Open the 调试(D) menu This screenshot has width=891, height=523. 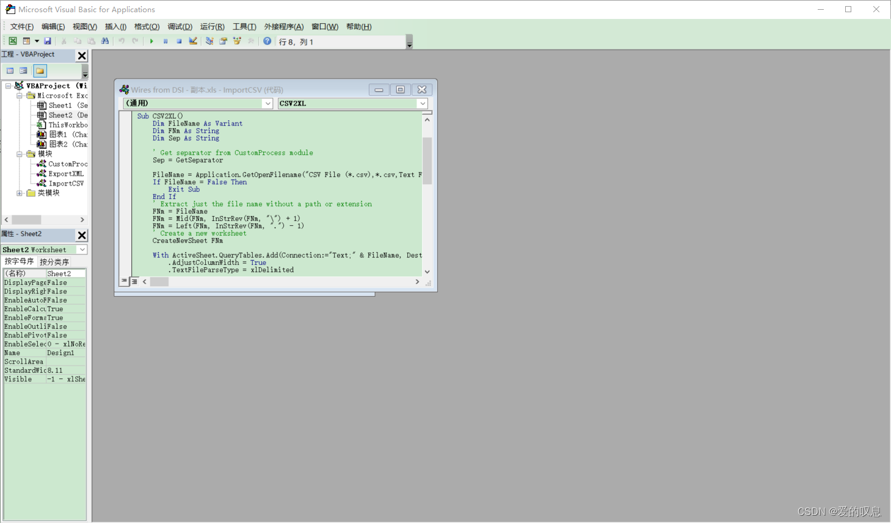click(x=180, y=26)
